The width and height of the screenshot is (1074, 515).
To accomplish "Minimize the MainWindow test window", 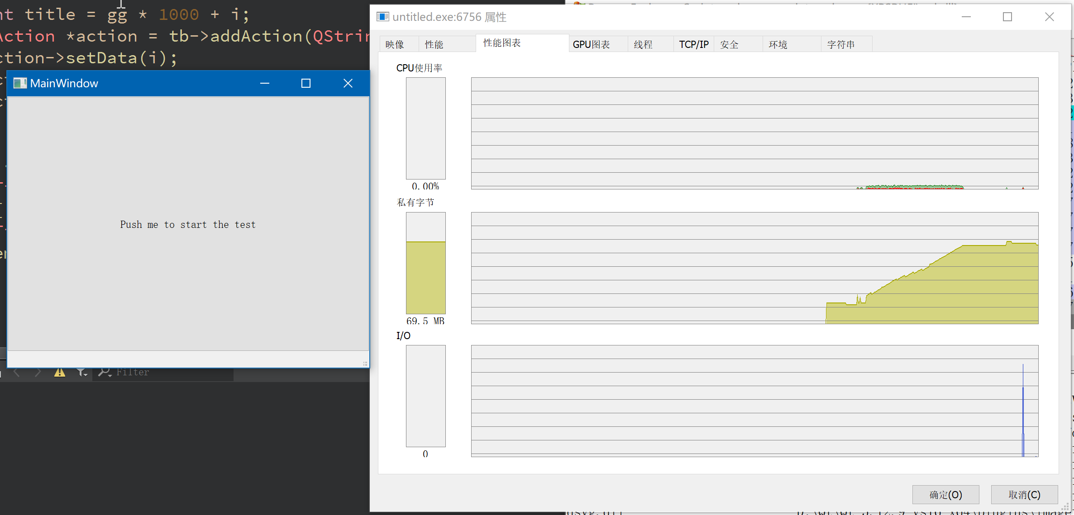I will [x=265, y=83].
